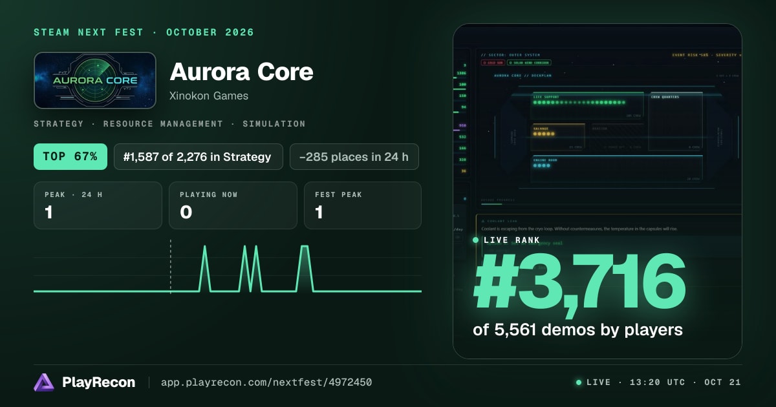The image size is (776, 407).
Task: Click the 'Aurora Core' game title
Action: click(x=241, y=72)
